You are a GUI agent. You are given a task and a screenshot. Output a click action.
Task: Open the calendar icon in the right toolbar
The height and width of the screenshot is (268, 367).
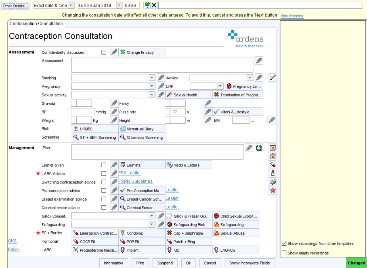pyautogui.click(x=272, y=147)
